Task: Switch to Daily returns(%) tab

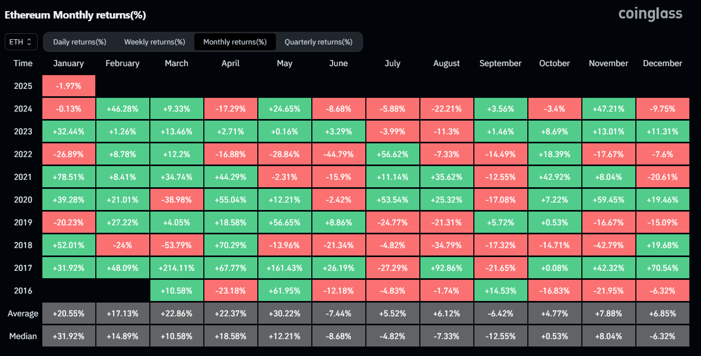Action: 79,42
